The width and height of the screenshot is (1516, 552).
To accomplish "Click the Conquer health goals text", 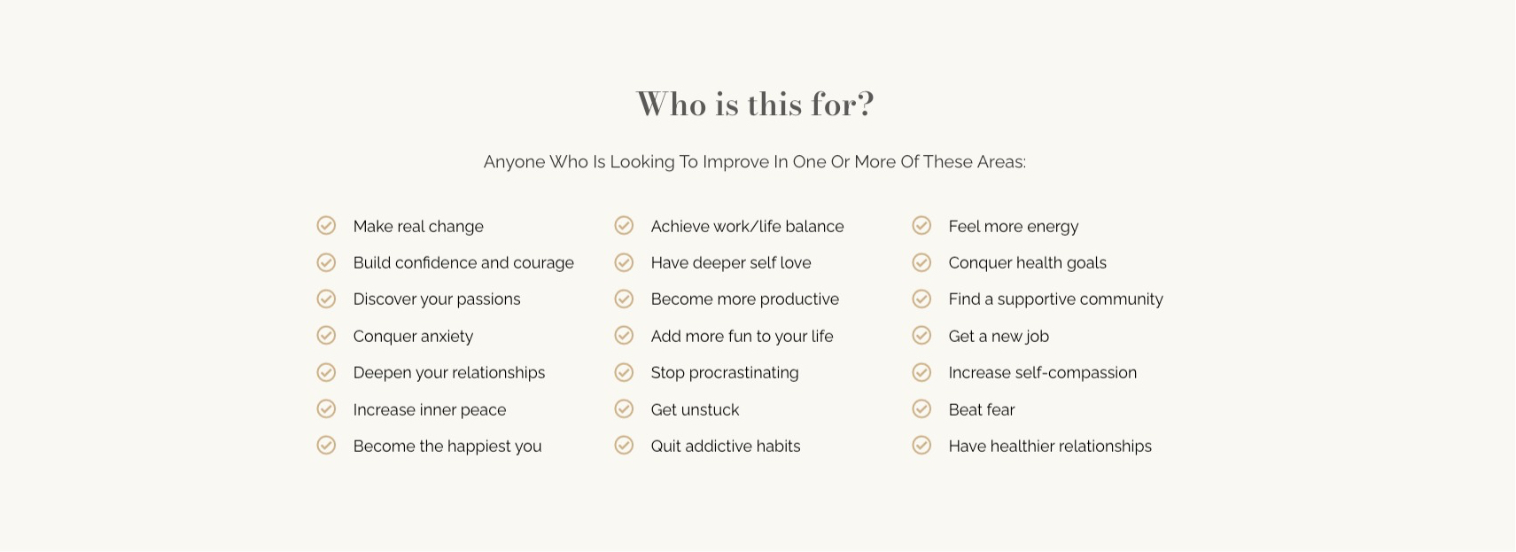I will coord(1027,263).
